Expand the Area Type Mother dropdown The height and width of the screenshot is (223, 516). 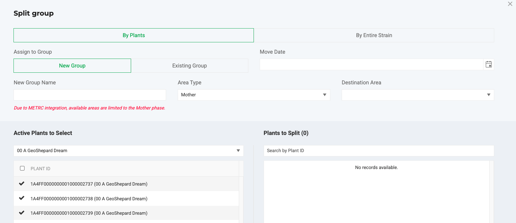(324, 95)
